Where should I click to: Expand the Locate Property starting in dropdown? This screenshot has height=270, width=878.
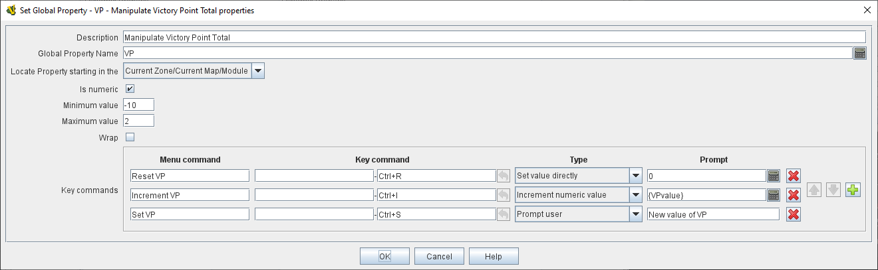click(258, 71)
